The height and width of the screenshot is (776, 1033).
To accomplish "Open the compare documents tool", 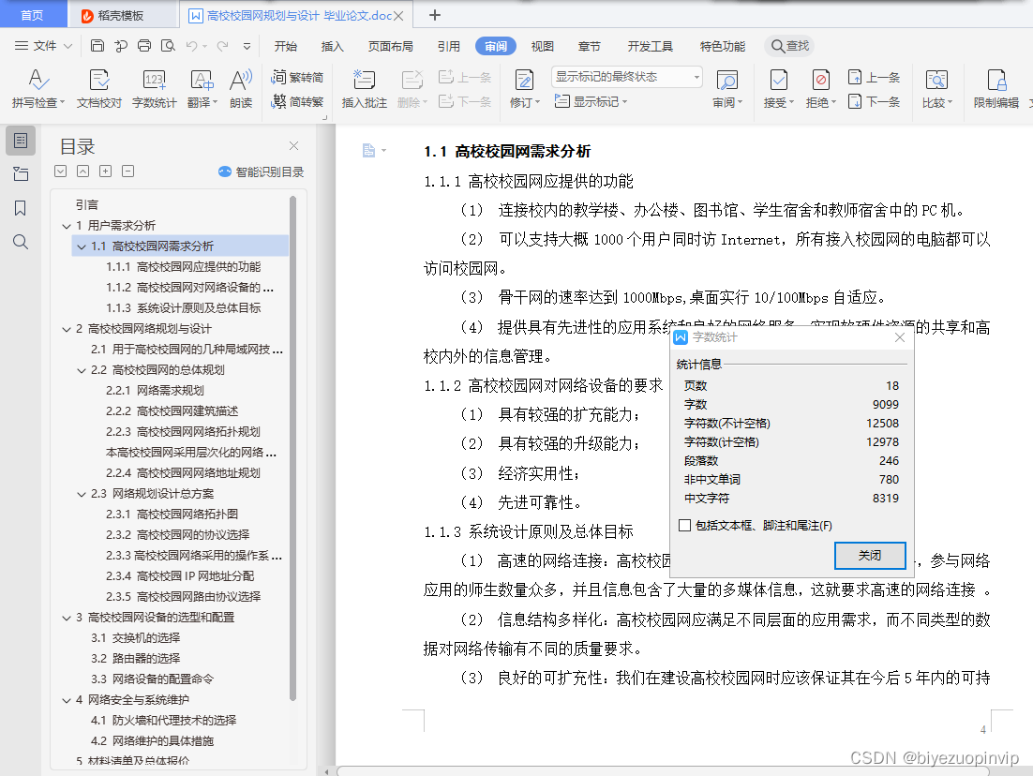I will 936,88.
